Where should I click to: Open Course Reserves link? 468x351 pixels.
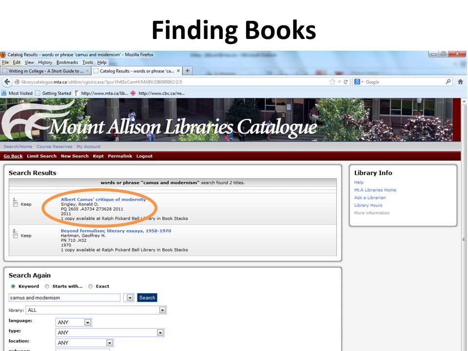pyautogui.click(x=54, y=147)
